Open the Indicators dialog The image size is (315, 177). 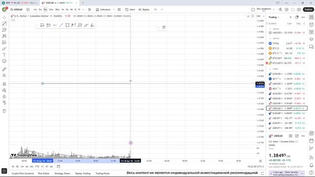click(x=103, y=9)
